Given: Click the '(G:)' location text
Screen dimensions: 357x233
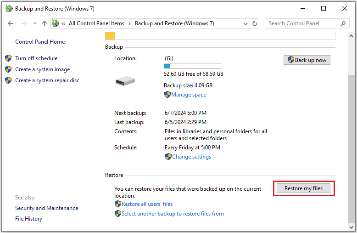Looking at the screenshot, I should [x=169, y=58].
